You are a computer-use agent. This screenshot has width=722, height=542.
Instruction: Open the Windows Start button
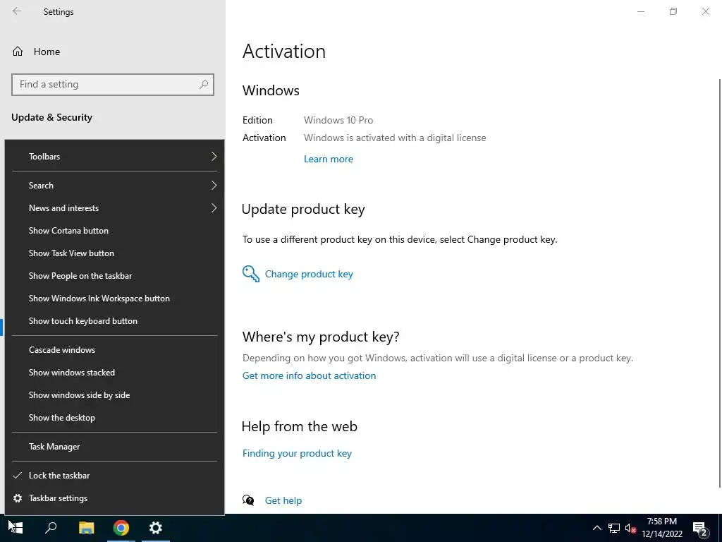(x=16, y=528)
